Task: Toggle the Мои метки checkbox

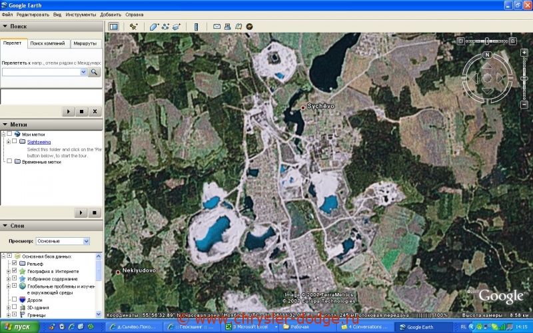Action: coord(9,134)
